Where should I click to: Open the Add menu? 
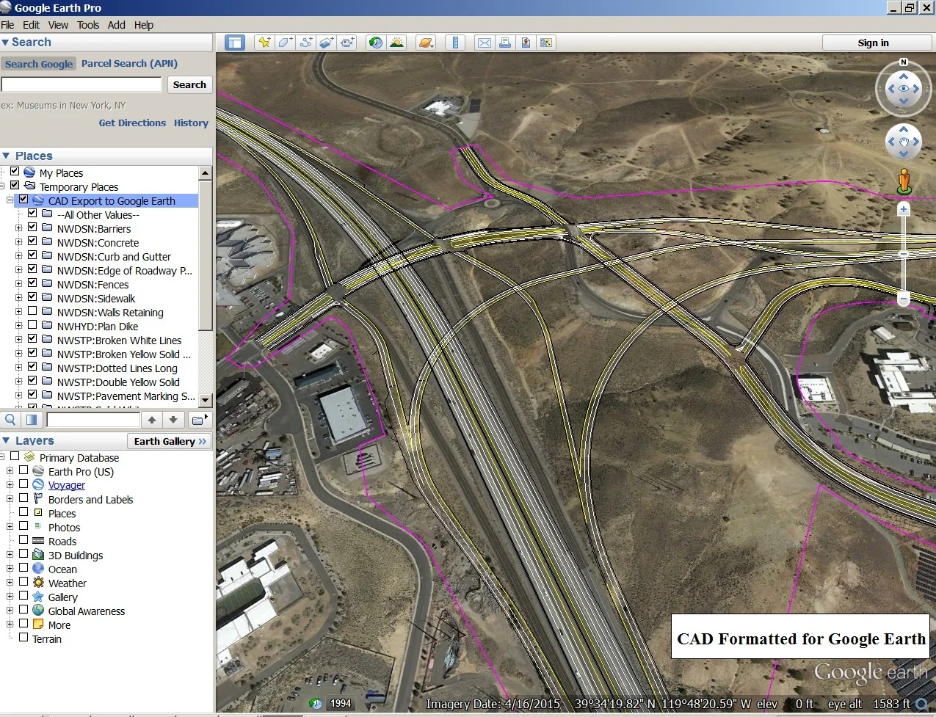[x=117, y=25]
